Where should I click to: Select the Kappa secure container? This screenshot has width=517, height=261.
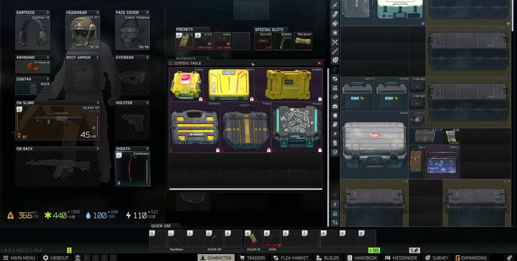[297, 127]
